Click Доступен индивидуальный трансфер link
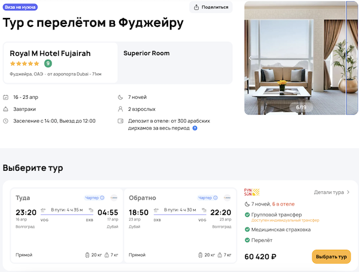The image size is (359, 272). (281, 220)
